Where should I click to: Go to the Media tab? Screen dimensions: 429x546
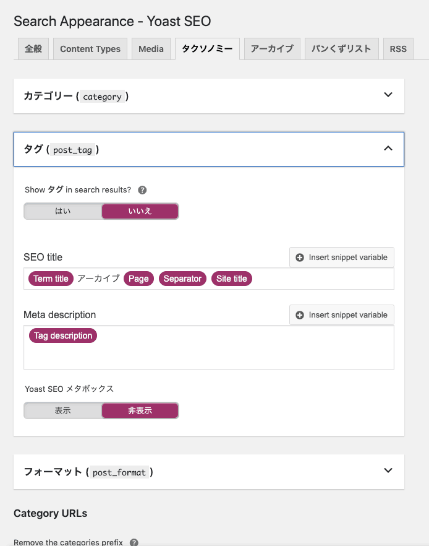[151, 49]
